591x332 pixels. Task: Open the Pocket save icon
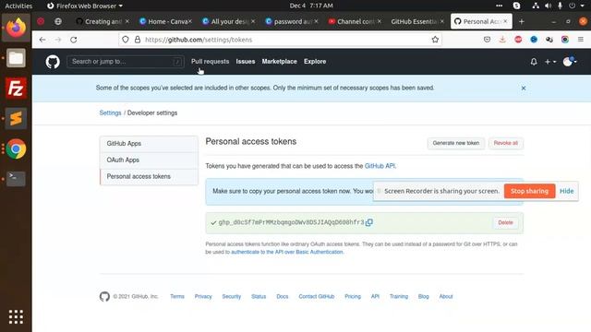pyautogui.click(x=487, y=39)
